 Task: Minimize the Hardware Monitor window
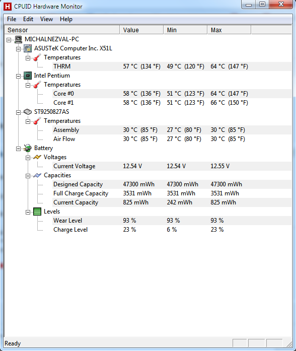249,5
